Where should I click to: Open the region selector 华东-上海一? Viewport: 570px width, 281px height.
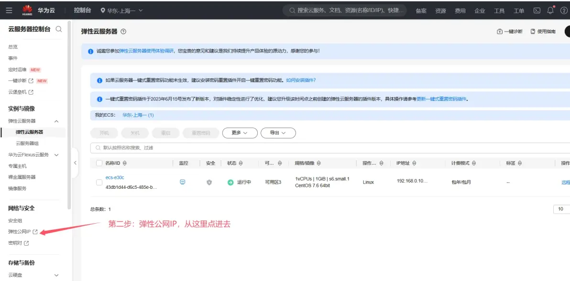[x=121, y=11]
